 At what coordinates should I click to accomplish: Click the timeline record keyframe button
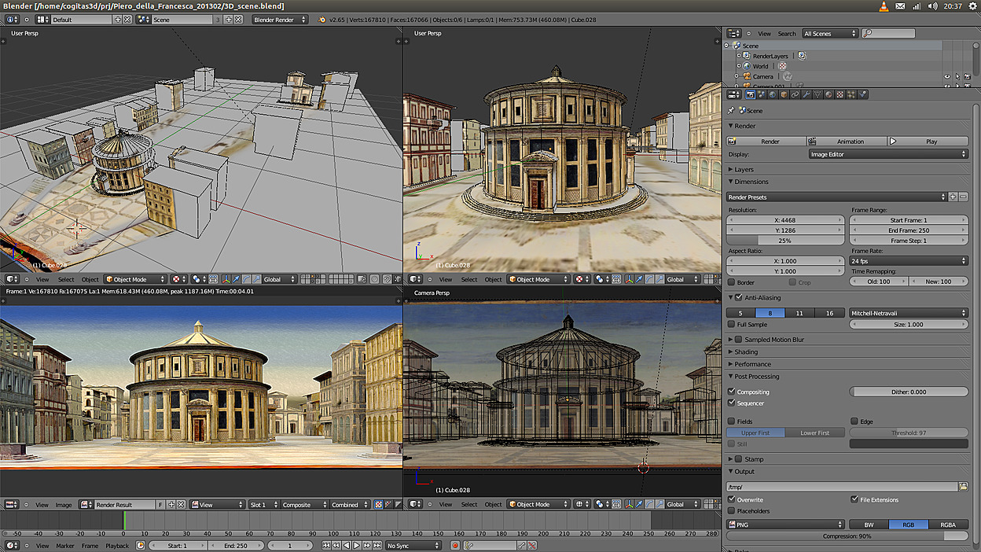454,545
